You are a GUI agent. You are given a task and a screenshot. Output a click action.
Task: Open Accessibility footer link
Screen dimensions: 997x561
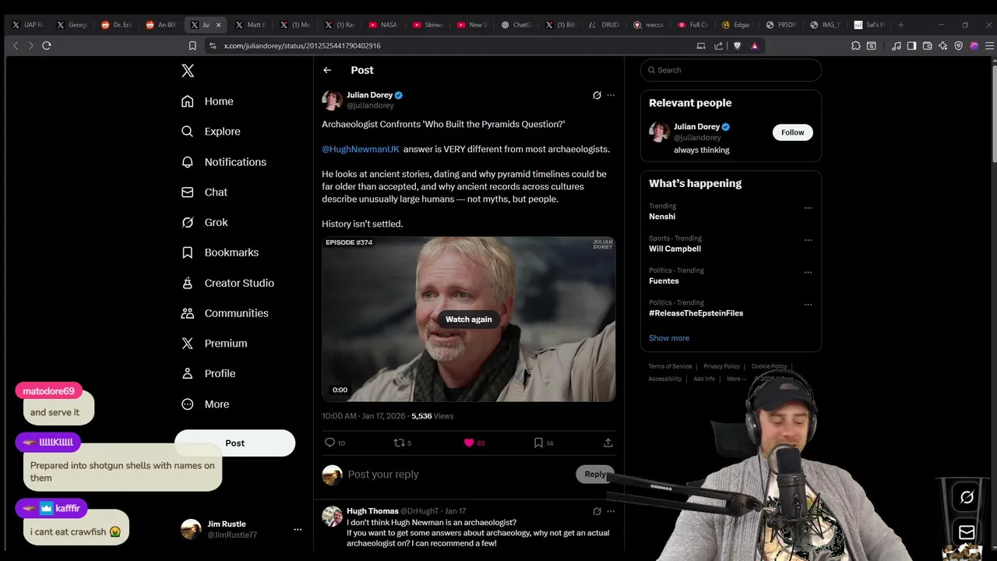tap(665, 379)
